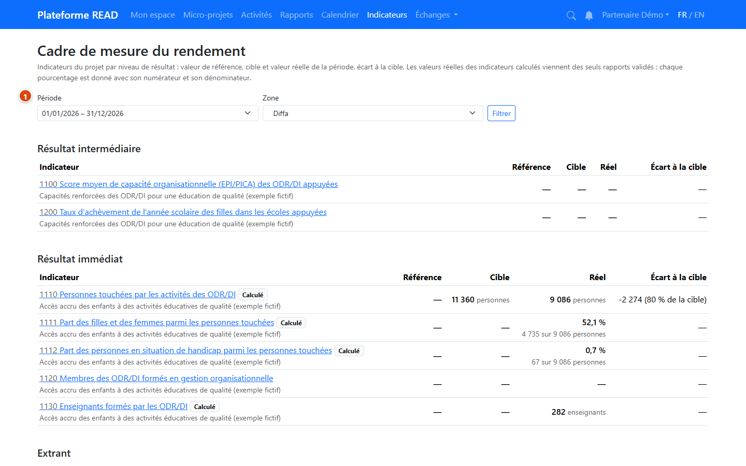Open the Rapports page

pos(296,15)
